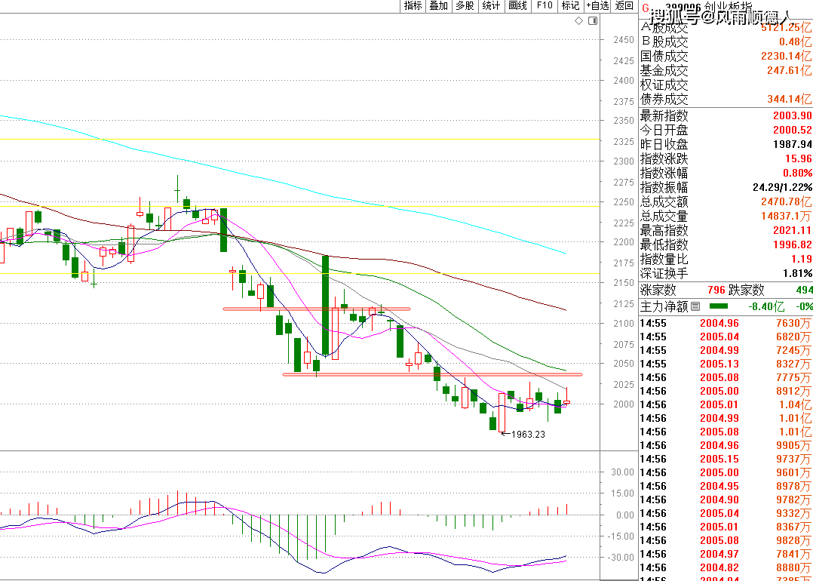
Task: Go back using 返回 button
Action: point(624,6)
